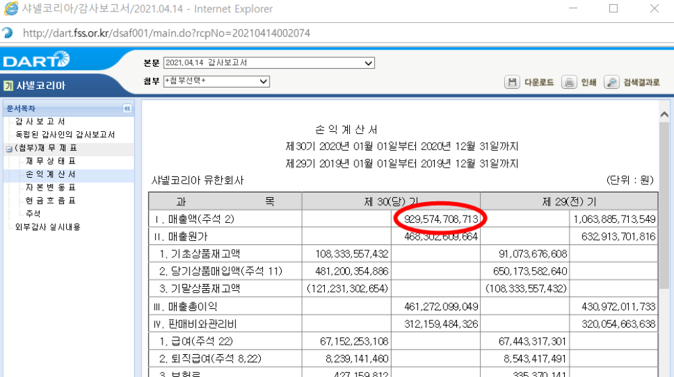Click the 2. 퇴직급여(주석 8,22) row label
This screenshot has height=377, width=674.
click(210, 359)
